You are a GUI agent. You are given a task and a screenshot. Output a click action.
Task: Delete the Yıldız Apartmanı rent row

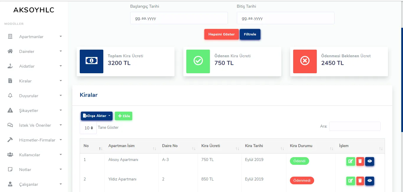click(x=360, y=181)
